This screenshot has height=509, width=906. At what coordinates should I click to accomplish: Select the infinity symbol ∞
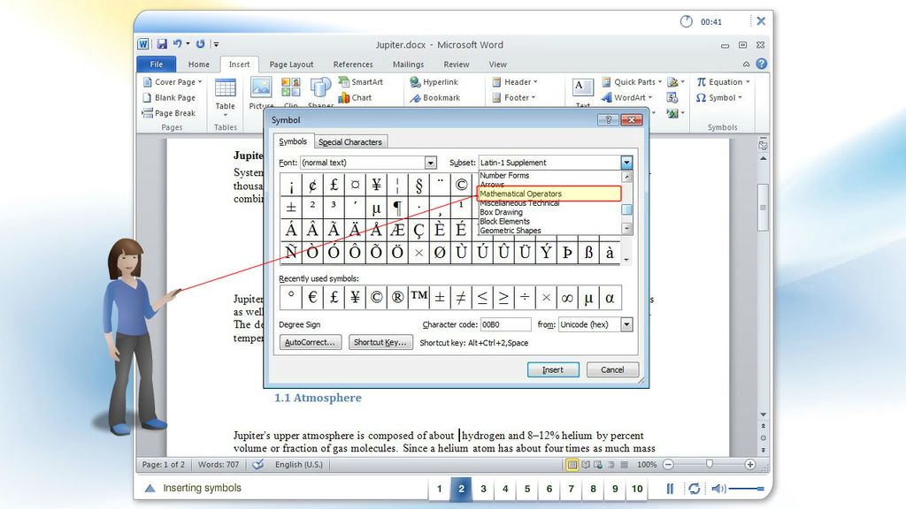567,297
